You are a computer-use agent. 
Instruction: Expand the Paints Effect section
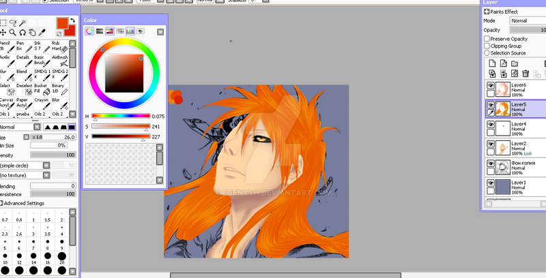coord(487,12)
